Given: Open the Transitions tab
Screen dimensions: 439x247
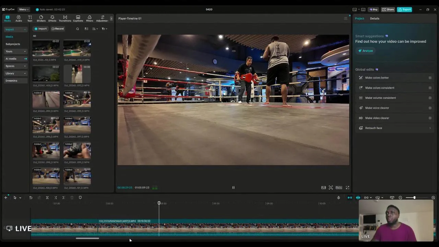Looking at the screenshot, I should (65, 19).
